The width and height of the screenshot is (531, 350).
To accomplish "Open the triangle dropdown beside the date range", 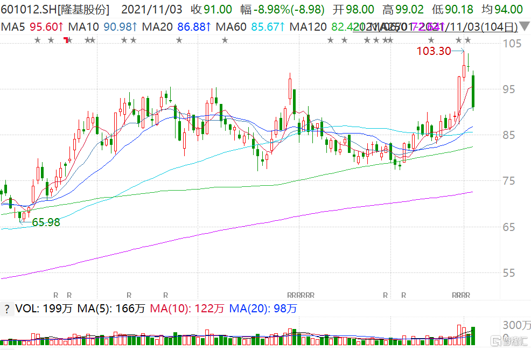I will tap(525, 26).
